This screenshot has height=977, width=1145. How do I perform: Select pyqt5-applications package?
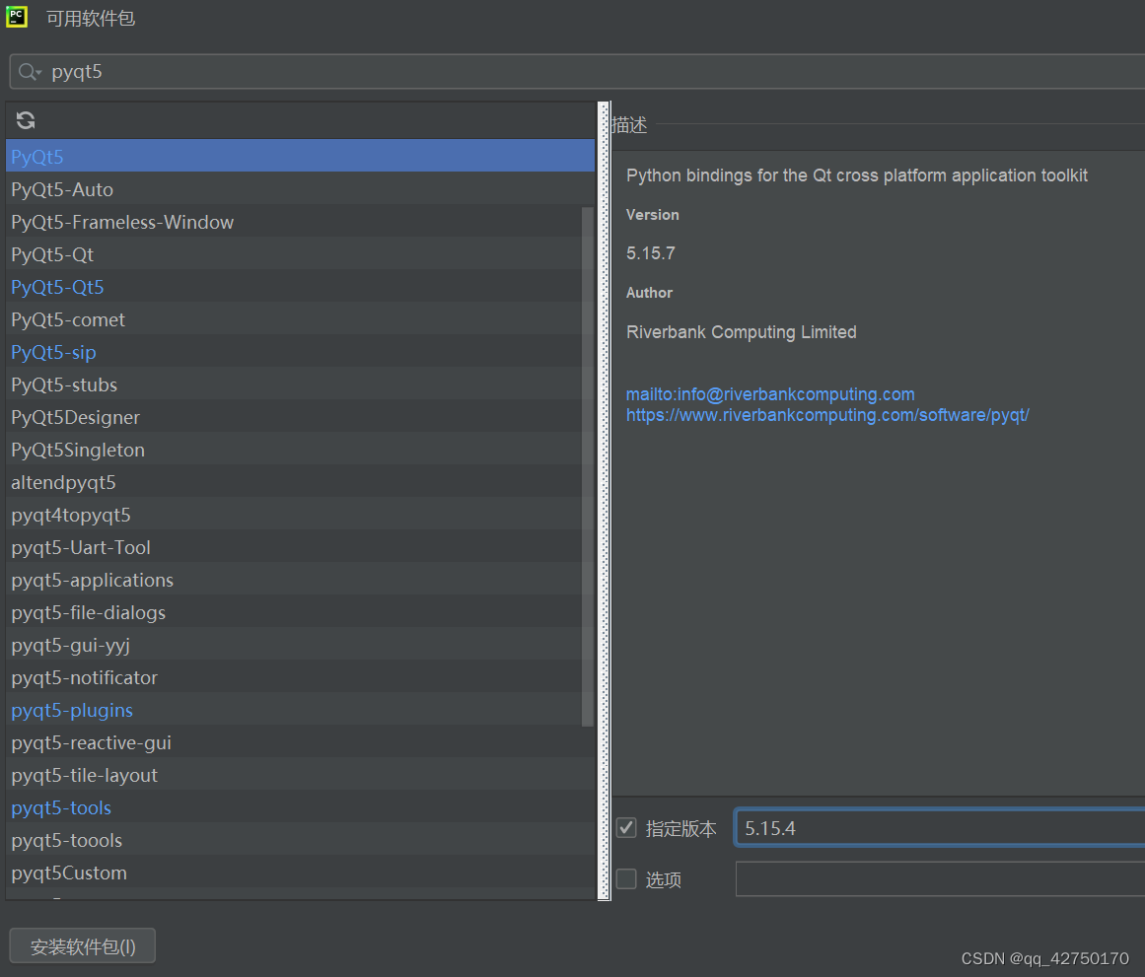point(300,580)
